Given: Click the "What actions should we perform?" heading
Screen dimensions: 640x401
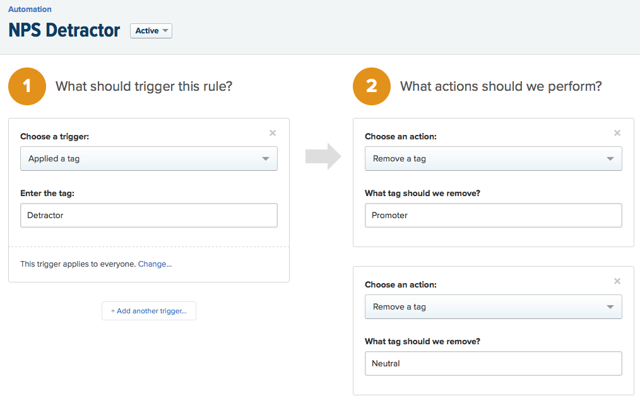Looking at the screenshot, I should (x=501, y=86).
